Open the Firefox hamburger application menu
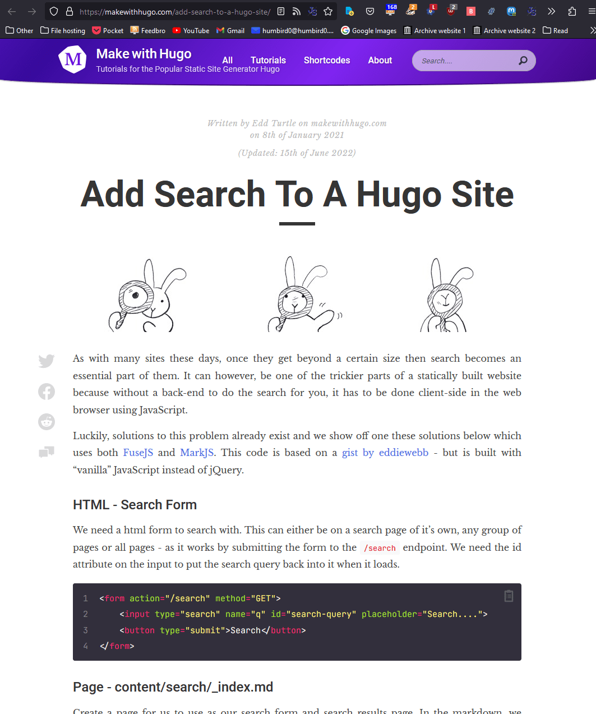 point(590,11)
